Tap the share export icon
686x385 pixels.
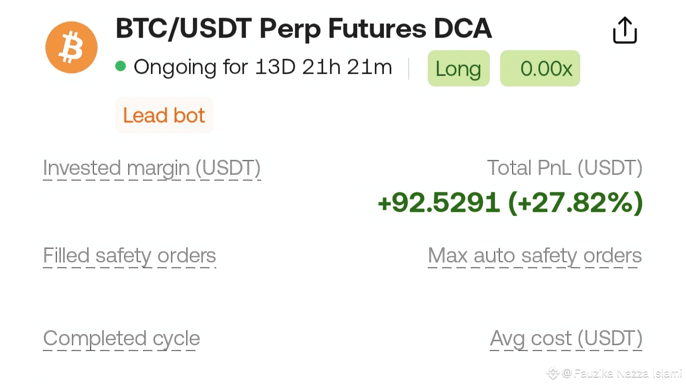[625, 31]
